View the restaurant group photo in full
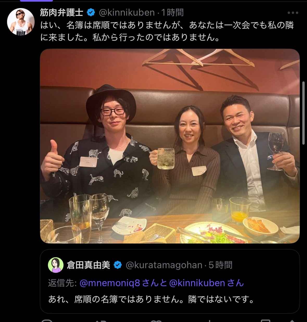This screenshot has height=322, width=307. [170, 146]
